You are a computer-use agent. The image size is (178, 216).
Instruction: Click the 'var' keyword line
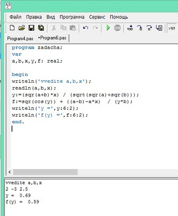pos(17,54)
